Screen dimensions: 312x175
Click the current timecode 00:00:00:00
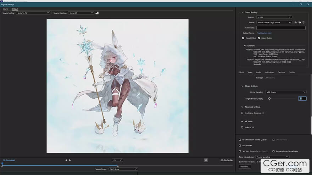coord(9,160)
